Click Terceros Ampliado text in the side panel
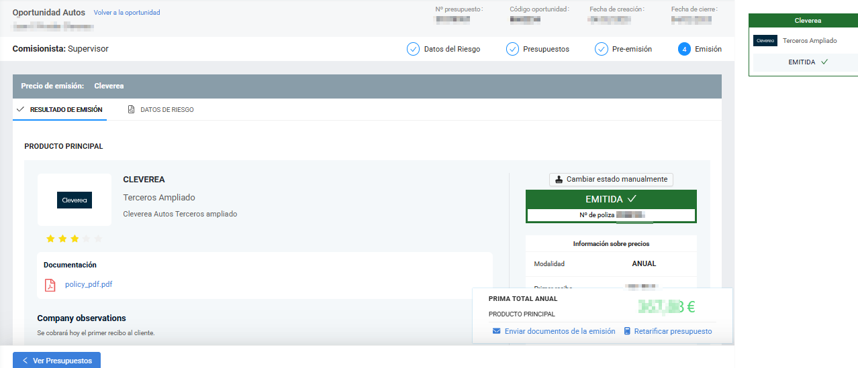This screenshot has width=858, height=368. tap(810, 41)
